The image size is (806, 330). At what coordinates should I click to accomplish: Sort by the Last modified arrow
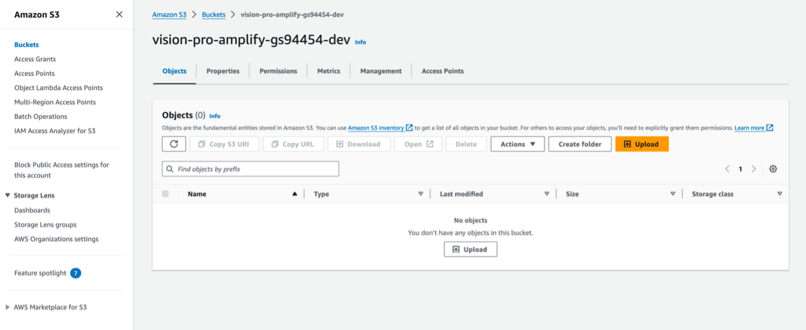[546, 194]
